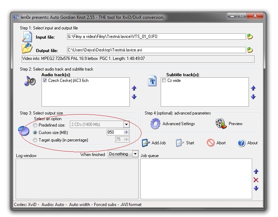
Task: Increase custom size with spinner up arrow
Action: click(x=126, y=131)
